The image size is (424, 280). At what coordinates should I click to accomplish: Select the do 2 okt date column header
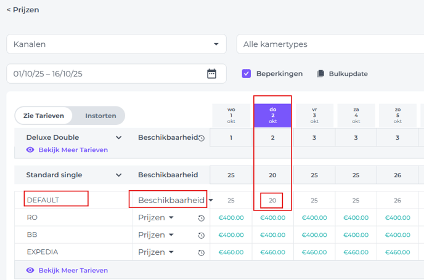[x=272, y=115]
